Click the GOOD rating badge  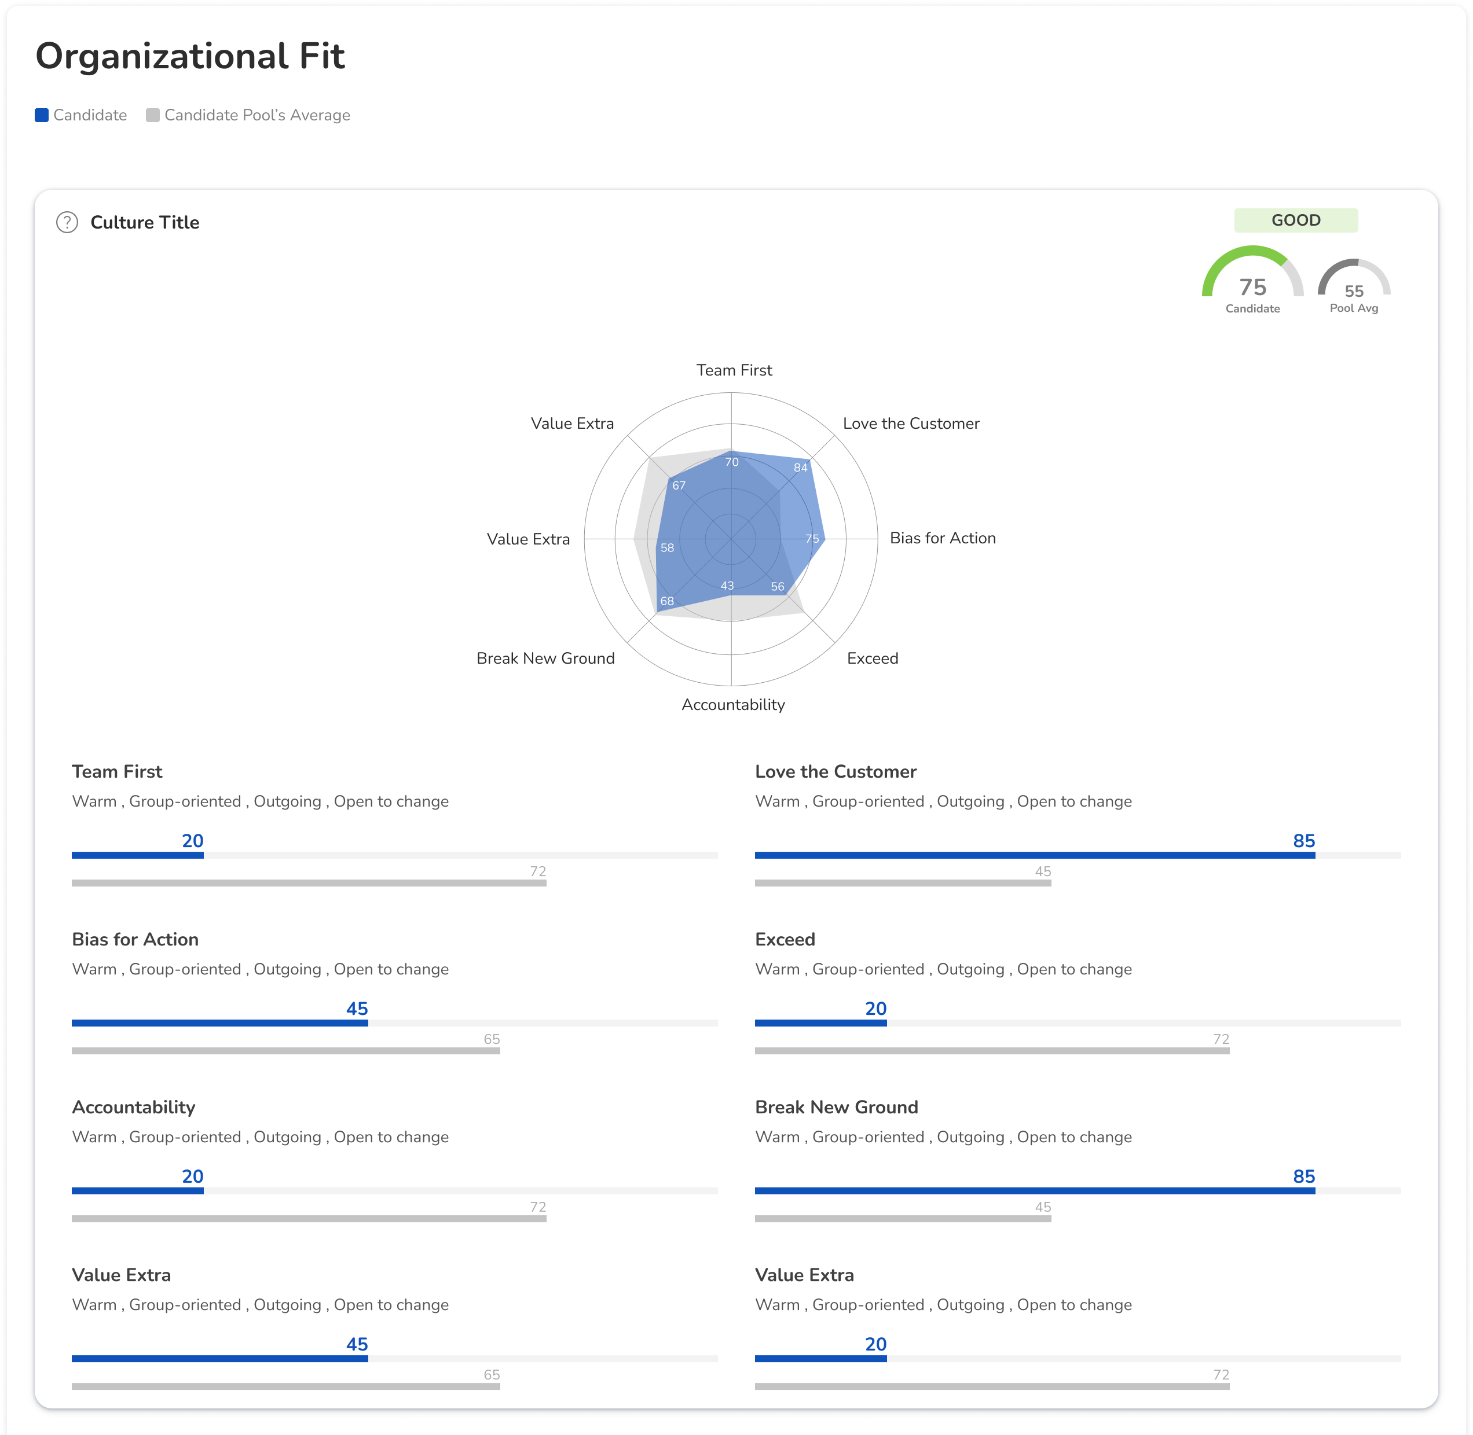pyautogui.click(x=1295, y=220)
